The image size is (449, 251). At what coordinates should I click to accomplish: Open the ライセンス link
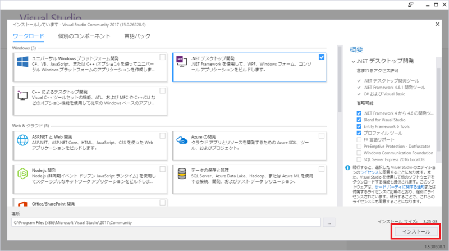point(369,172)
